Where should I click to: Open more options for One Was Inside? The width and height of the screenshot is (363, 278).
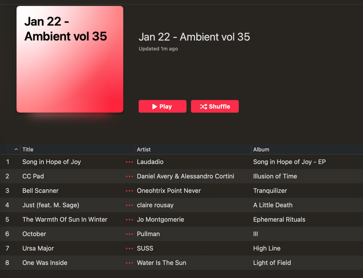point(129,262)
